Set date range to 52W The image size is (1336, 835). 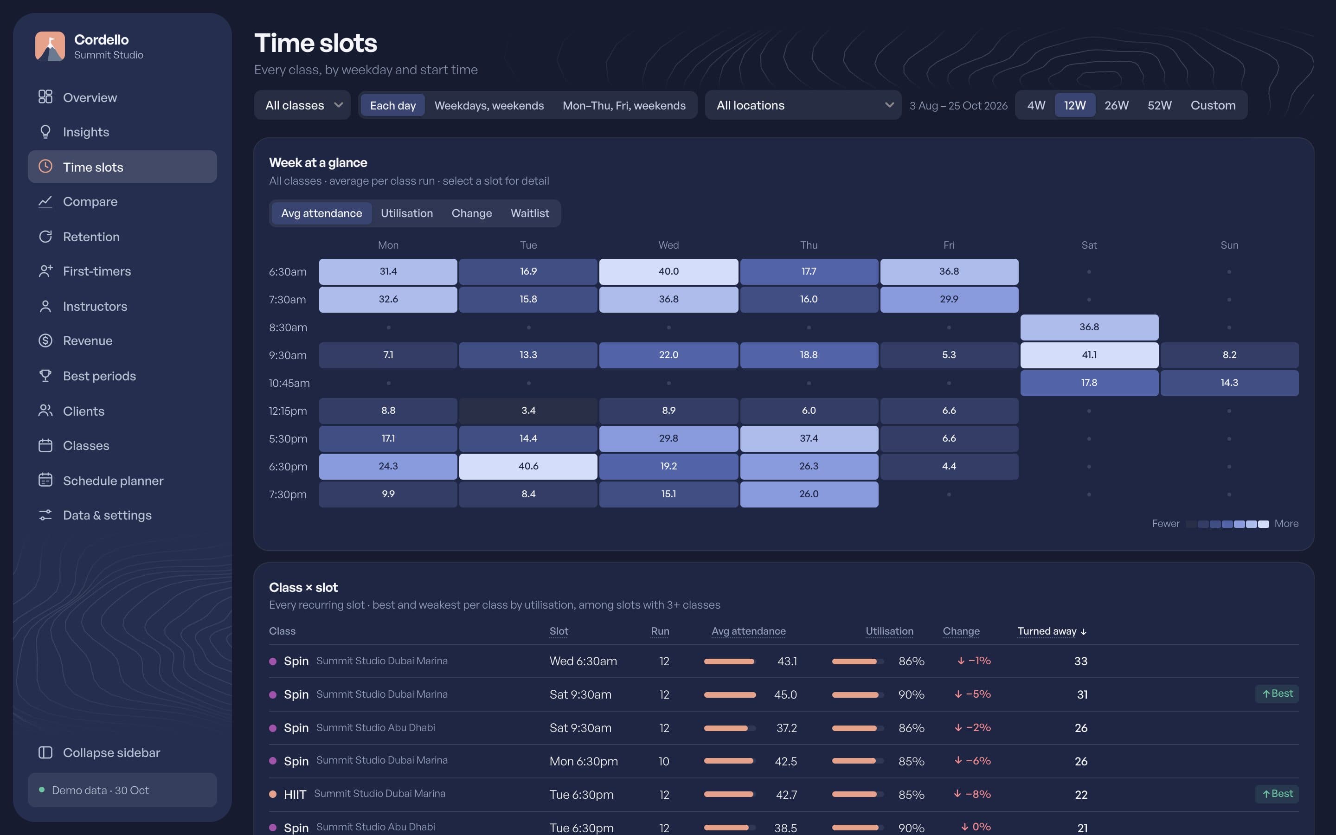tap(1159, 105)
